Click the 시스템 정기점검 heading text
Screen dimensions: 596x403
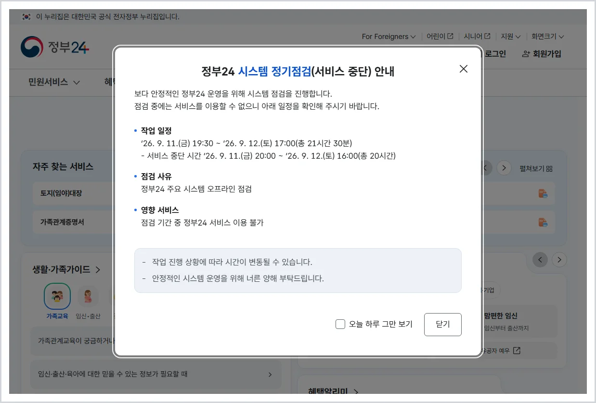click(274, 72)
